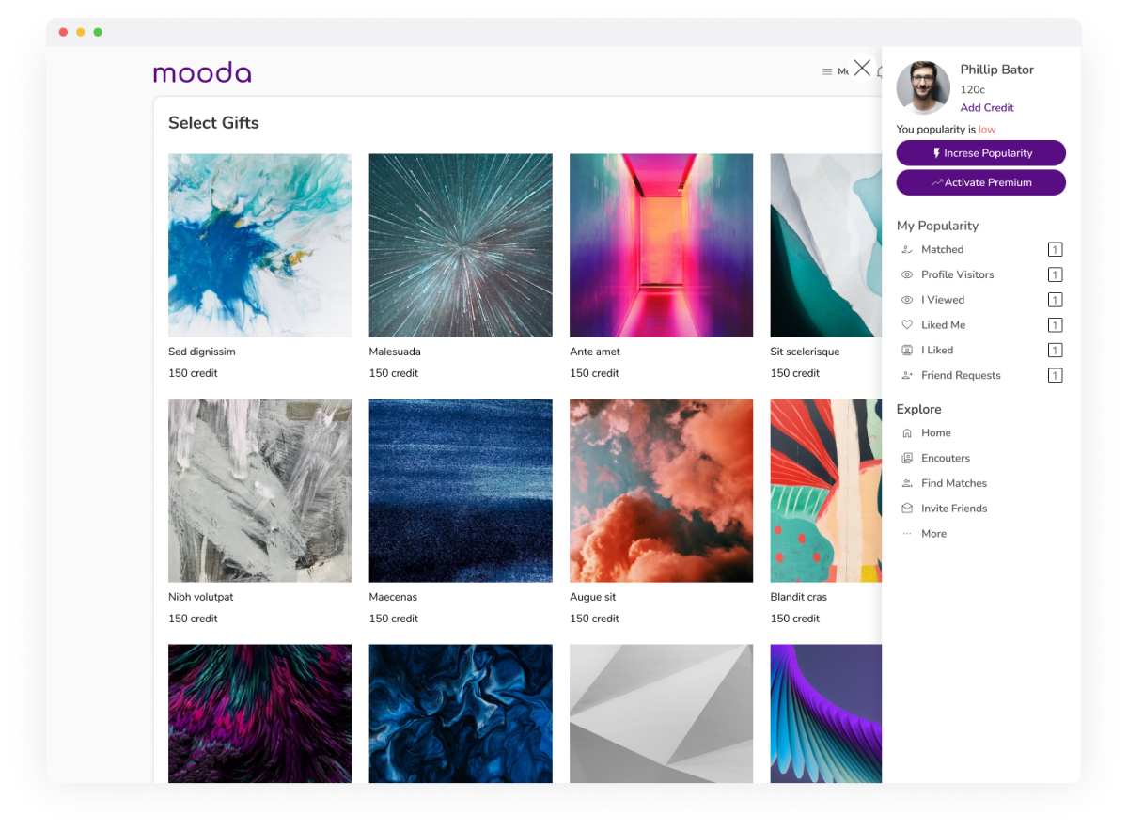The height and width of the screenshot is (830, 1128).
Task: Click the Encounters cards icon
Action: tap(907, 459)
